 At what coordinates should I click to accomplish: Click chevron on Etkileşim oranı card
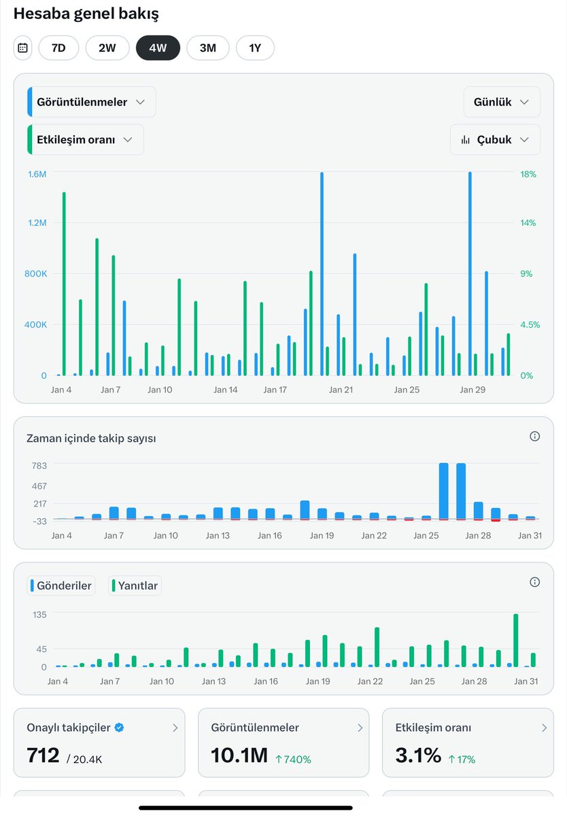(x=543, y=728)
